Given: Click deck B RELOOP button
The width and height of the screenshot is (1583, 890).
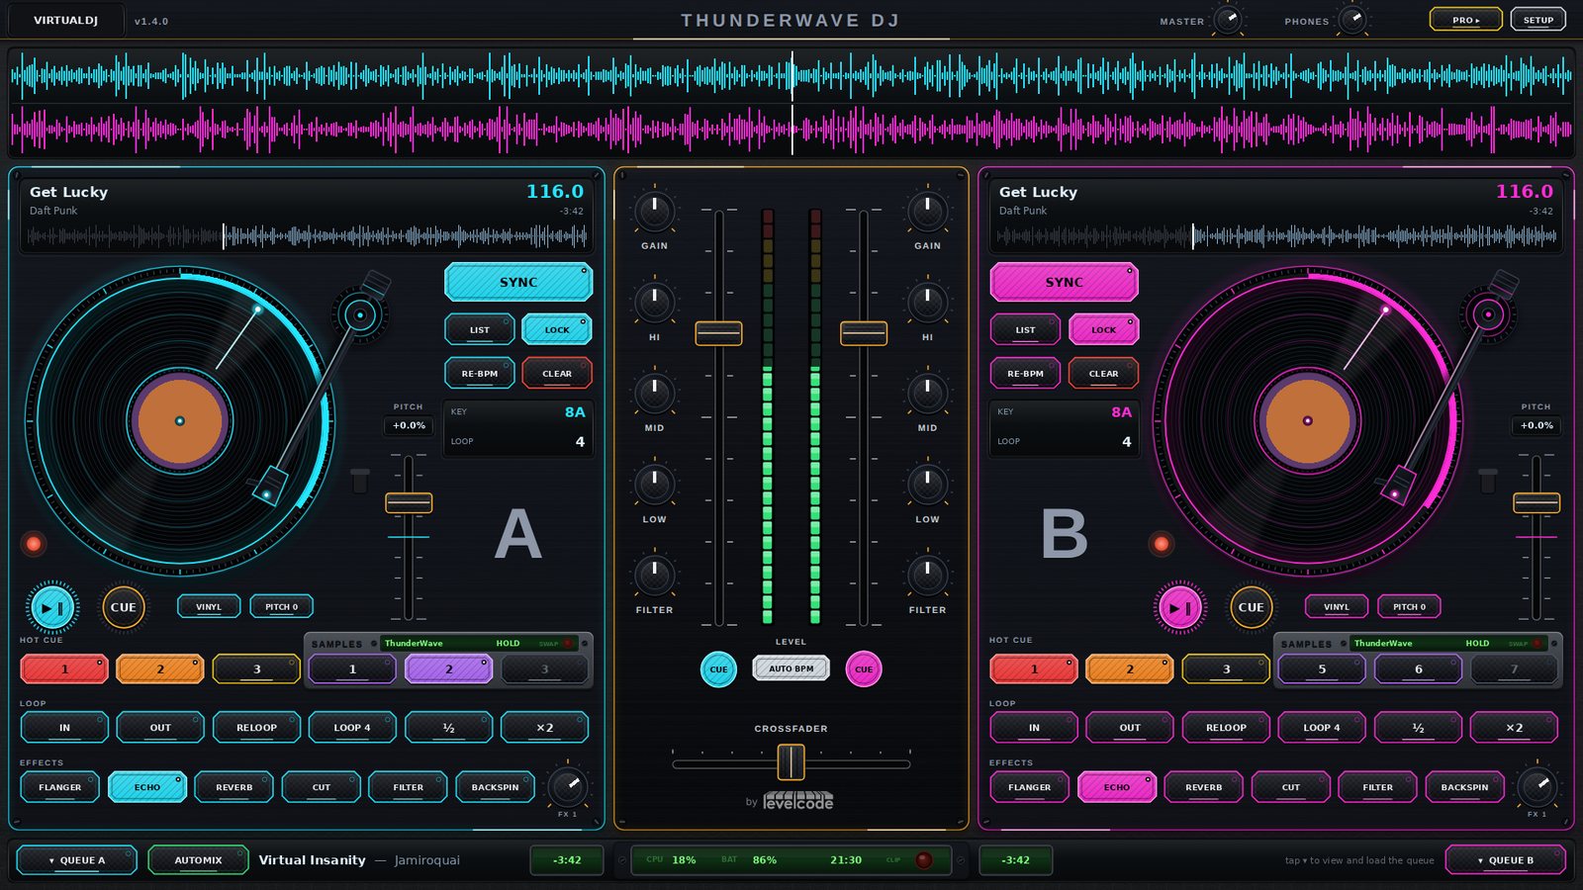Looking at the screenshot, I should 1227,727.
